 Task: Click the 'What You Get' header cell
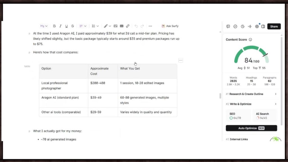147,71
